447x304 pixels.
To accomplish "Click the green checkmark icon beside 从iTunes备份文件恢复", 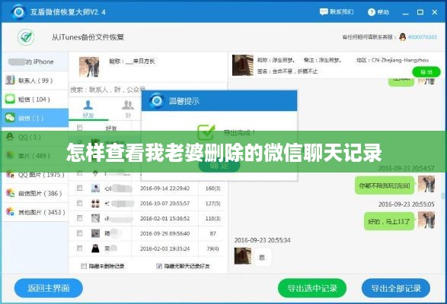I will 26,37.
